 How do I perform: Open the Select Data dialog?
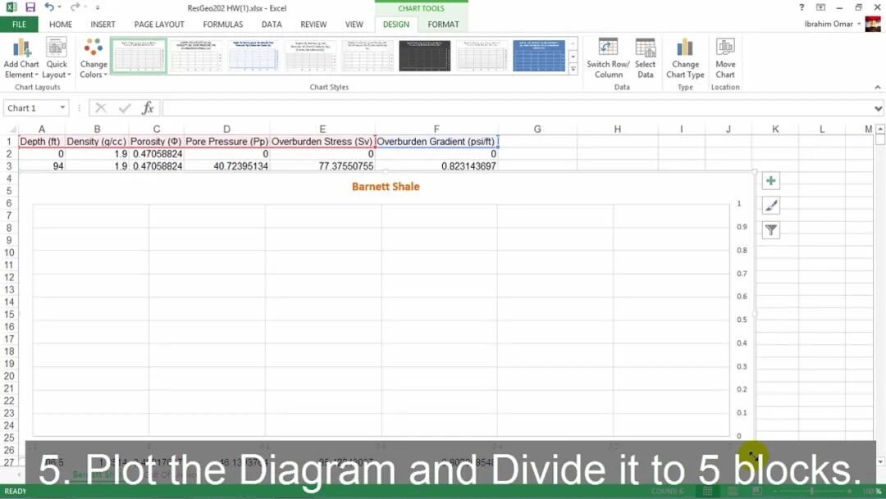tap(645, 59)
